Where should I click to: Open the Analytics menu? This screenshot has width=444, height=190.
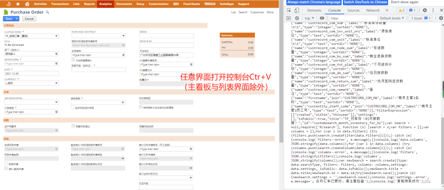(x=105, y=4)
